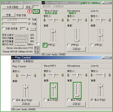This screenshot has height=112, width=113.
Task: Open the 믹서 button in Mato FM
Action: tap(36, 11)
